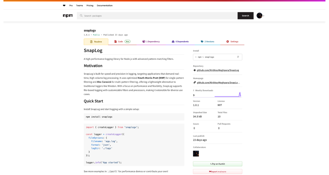Click the Version value 1.0.1 in sidebar
This screenshot has width=329, height=175.
[196, 105]
